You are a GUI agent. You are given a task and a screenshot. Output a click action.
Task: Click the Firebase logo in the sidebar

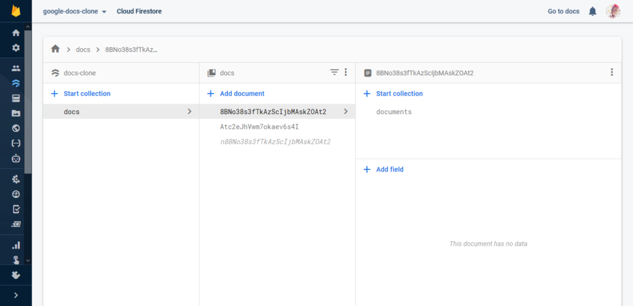coord(16,11)
